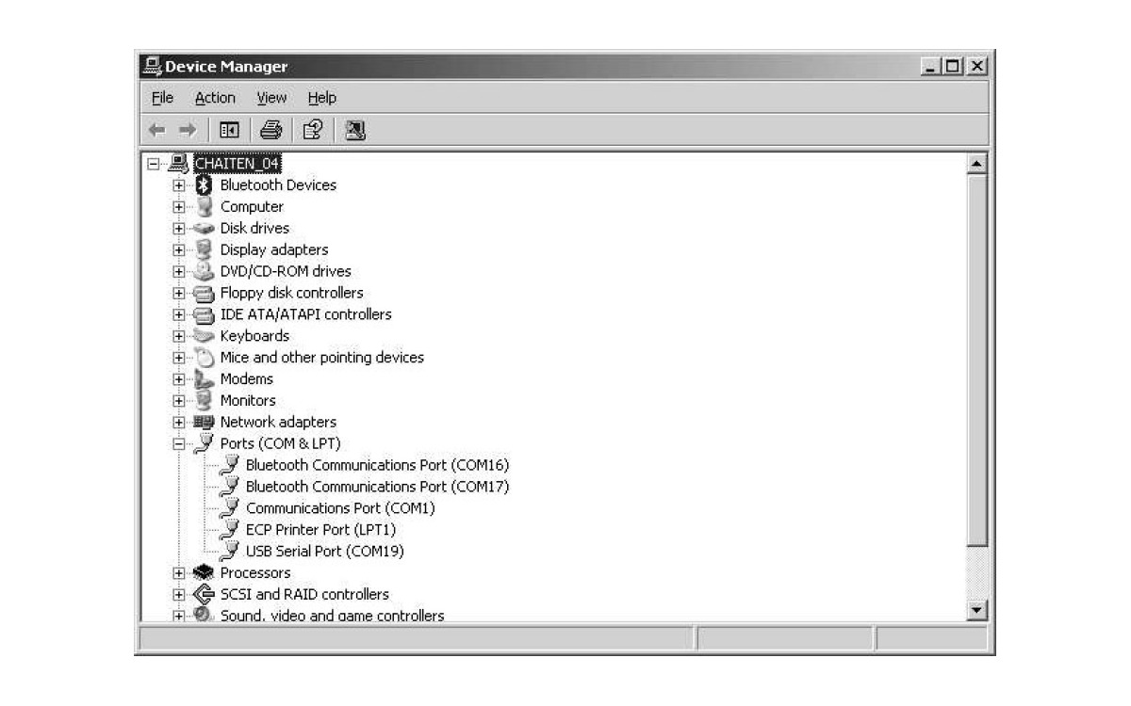Click the Print toolbar icon
The width and height of the screenshot is (1131, 706).
point(271,130)
